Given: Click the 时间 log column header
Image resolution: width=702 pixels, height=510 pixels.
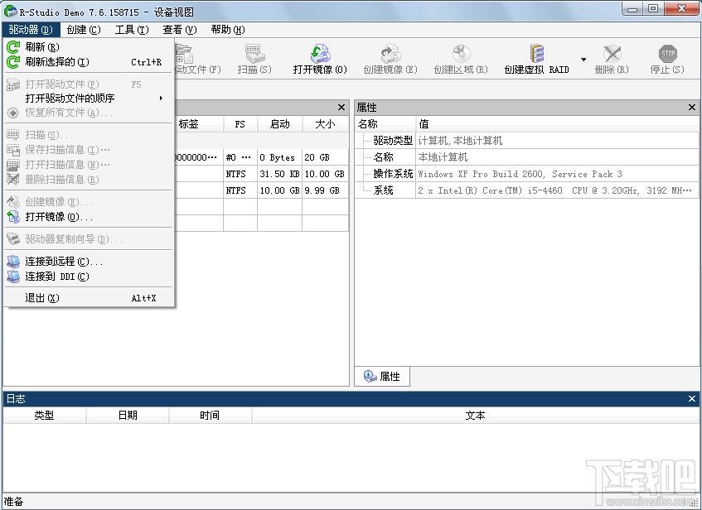Looking at the screenshot, I should 210,415.
